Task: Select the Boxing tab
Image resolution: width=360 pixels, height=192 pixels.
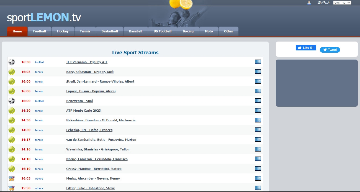Action: [188, 31]
